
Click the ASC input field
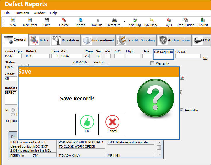119,56
